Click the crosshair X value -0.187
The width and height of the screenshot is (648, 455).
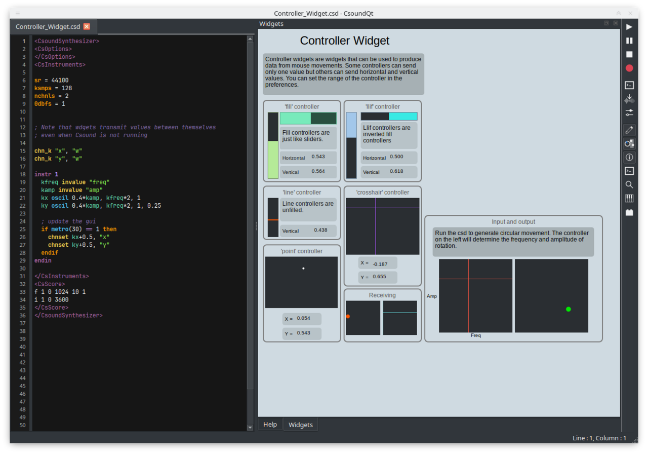click(x=380, y=264)
